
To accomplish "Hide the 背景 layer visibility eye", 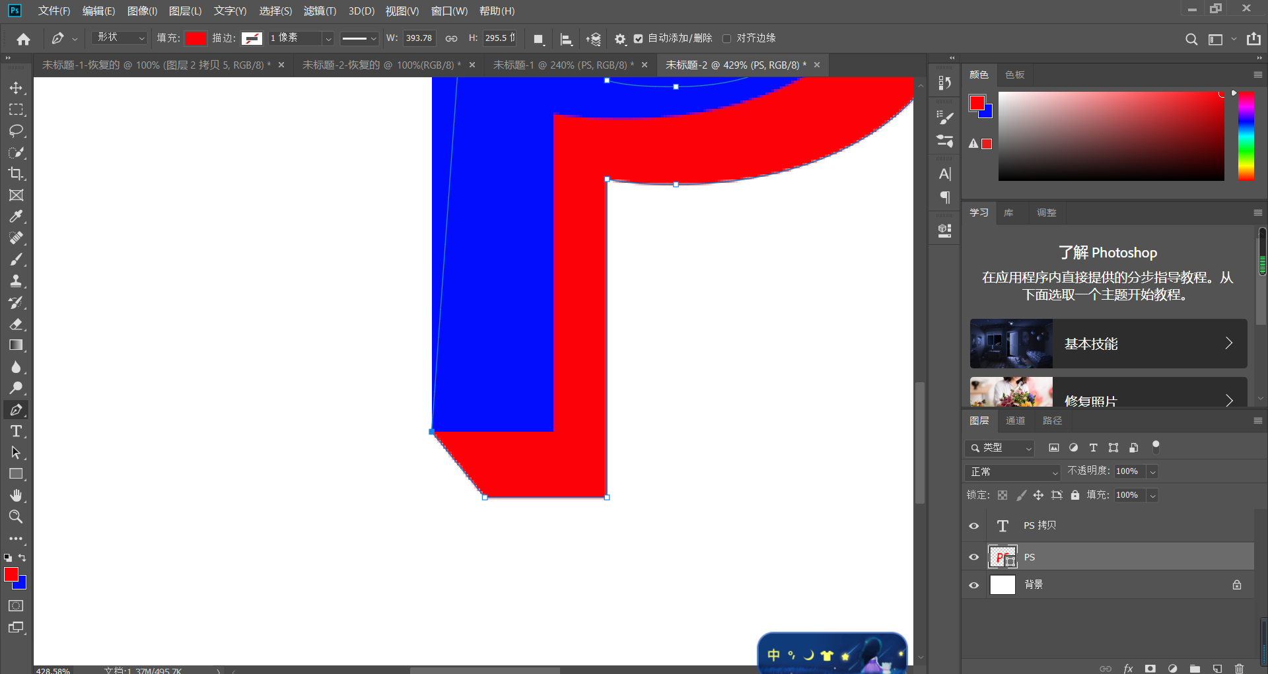I will tap(973, 585).
